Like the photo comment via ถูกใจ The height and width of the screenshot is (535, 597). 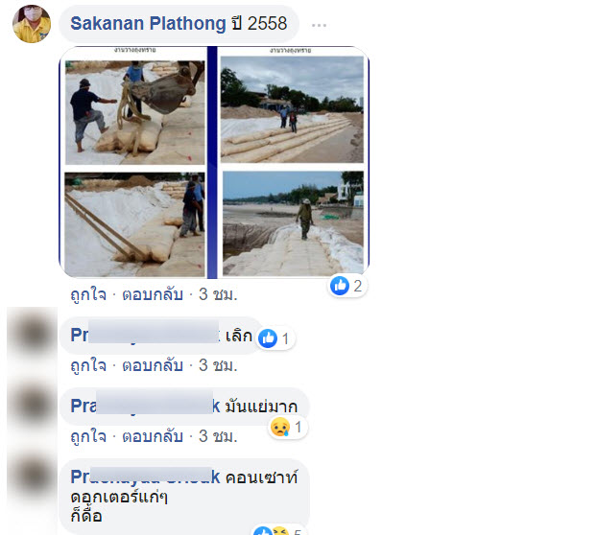click(88, 294)
